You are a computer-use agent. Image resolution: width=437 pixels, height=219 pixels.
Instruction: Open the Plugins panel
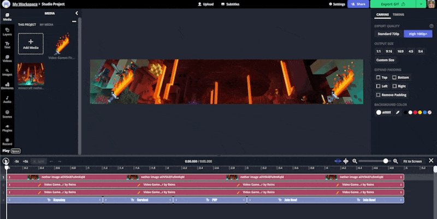(7, 129)
